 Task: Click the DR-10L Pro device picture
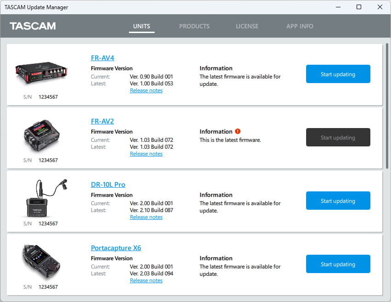tap(41, 199)
